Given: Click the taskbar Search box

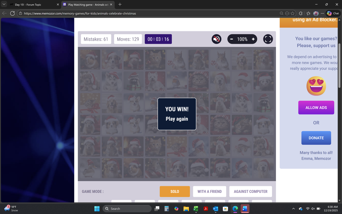Looking at the screenshot, I should pos(127,209).
